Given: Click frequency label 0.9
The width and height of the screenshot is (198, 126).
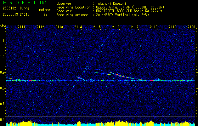Looking at the screenshot, I should coord(3,72).
